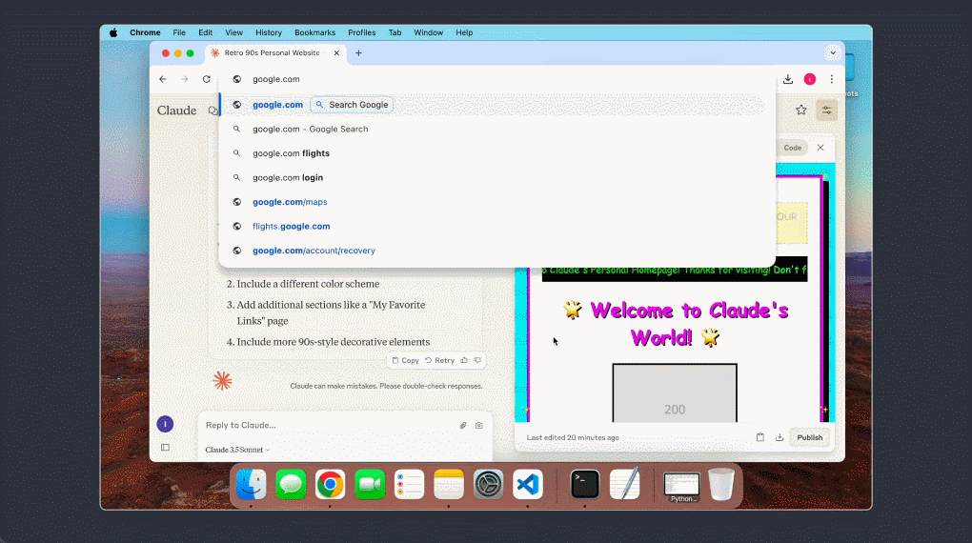
Task: Open Chrome downloads icon in toolbar
Action: click(788, 79)
